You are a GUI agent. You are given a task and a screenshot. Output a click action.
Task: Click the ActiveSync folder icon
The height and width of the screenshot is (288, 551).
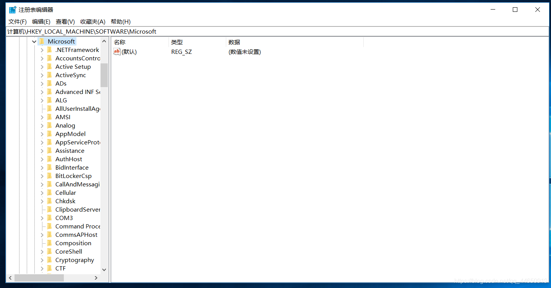[49, 75]
